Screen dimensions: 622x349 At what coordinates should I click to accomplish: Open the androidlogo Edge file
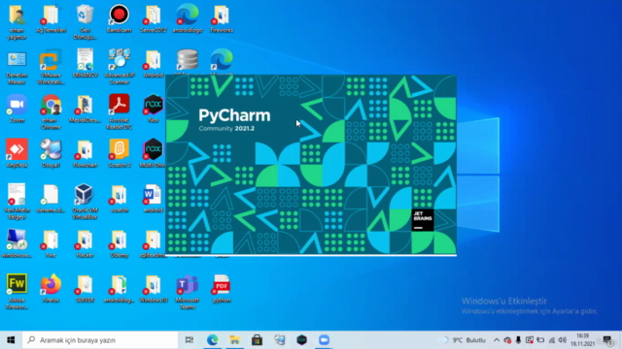(x=188, y=18)
